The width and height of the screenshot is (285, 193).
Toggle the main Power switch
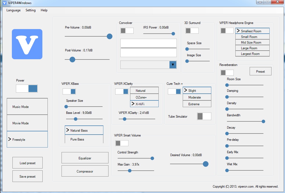pos(27,89)
